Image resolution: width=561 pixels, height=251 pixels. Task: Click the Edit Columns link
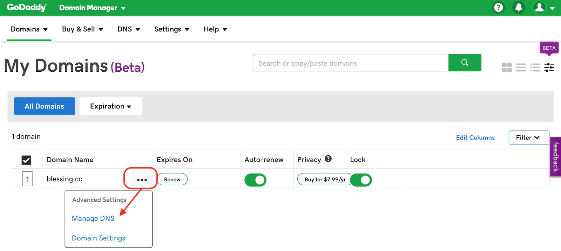point(475,138)
